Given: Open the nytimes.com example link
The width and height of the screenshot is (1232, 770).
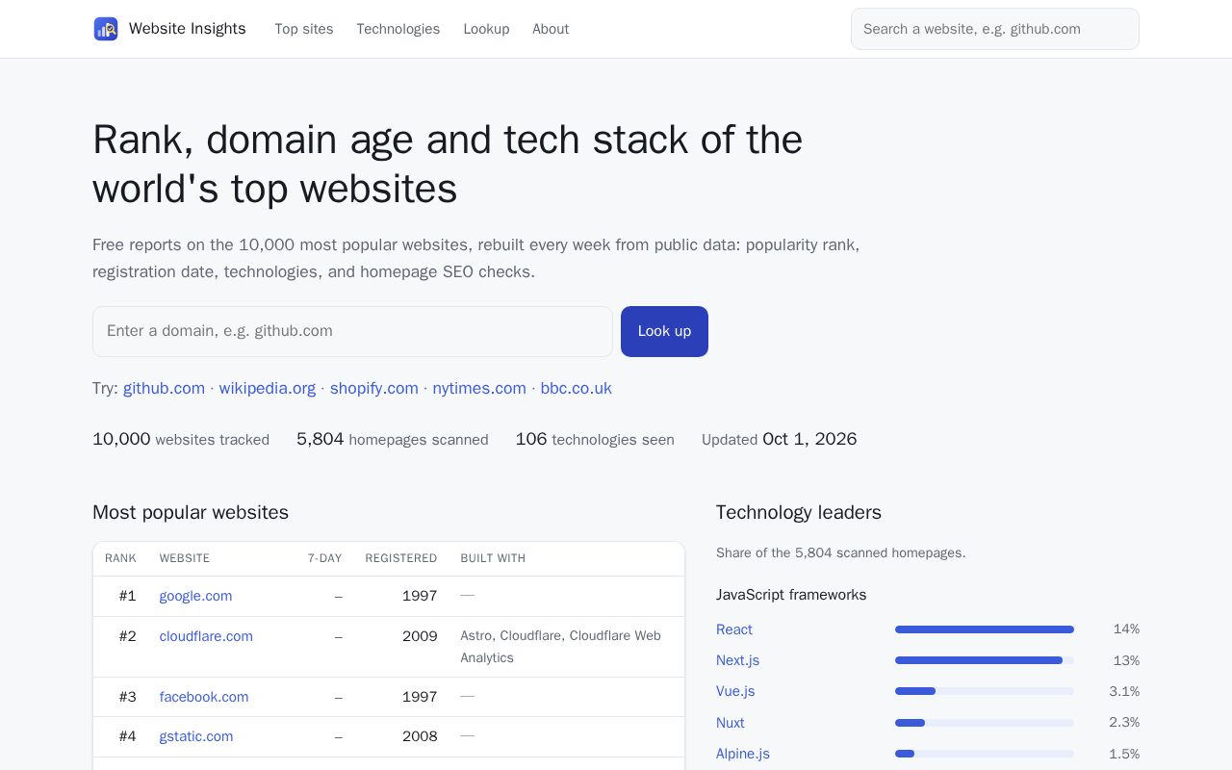Looking at the screenshot, I should point(479,388).
